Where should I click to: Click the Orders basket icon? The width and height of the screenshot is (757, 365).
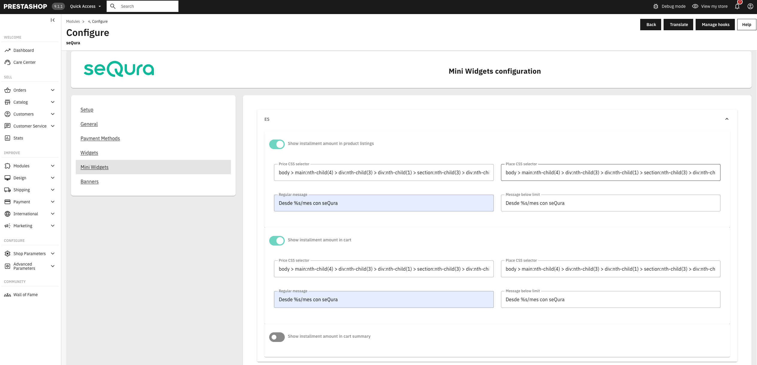tap(7, 90)
